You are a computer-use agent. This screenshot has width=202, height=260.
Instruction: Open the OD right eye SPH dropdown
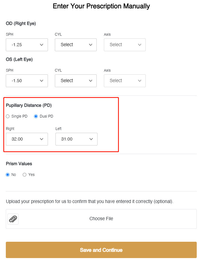pos(27,45)
